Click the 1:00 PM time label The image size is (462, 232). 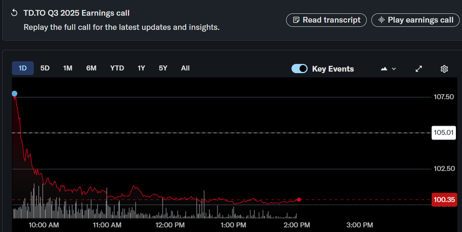coord(233,225)
